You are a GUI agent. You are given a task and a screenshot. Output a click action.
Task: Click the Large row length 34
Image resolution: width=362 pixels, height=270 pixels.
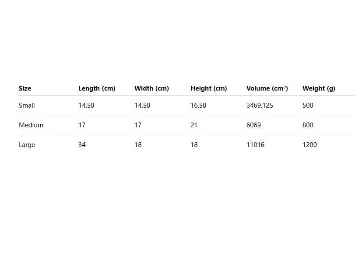point(82,145)
